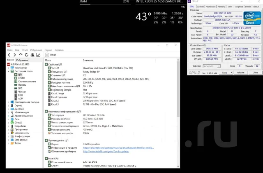Click the Отчёт report icon
263x173 pixels.
(47, 55)
